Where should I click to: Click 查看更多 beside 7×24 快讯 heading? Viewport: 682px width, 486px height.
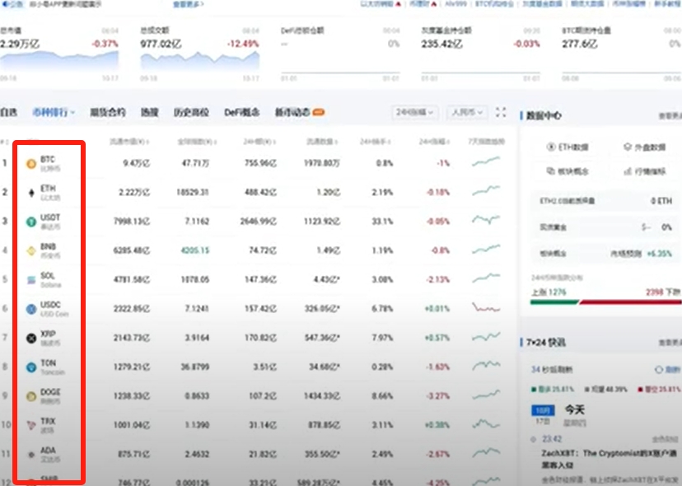click(x=670, y=343)
